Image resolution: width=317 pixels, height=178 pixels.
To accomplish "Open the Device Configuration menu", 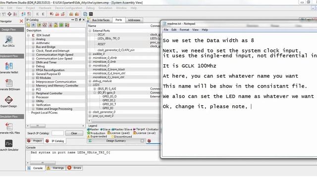I will tap(68, 8).
